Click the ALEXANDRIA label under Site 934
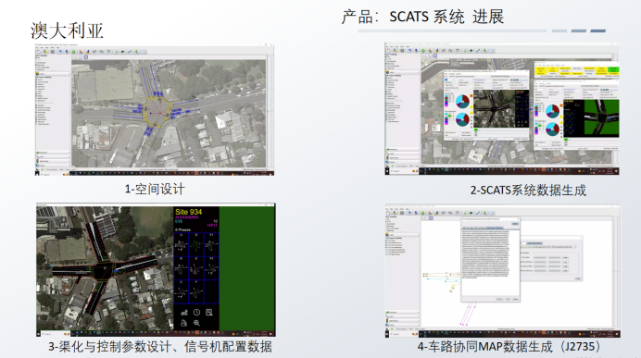641x358 pixels. click(x=186, y=217)
